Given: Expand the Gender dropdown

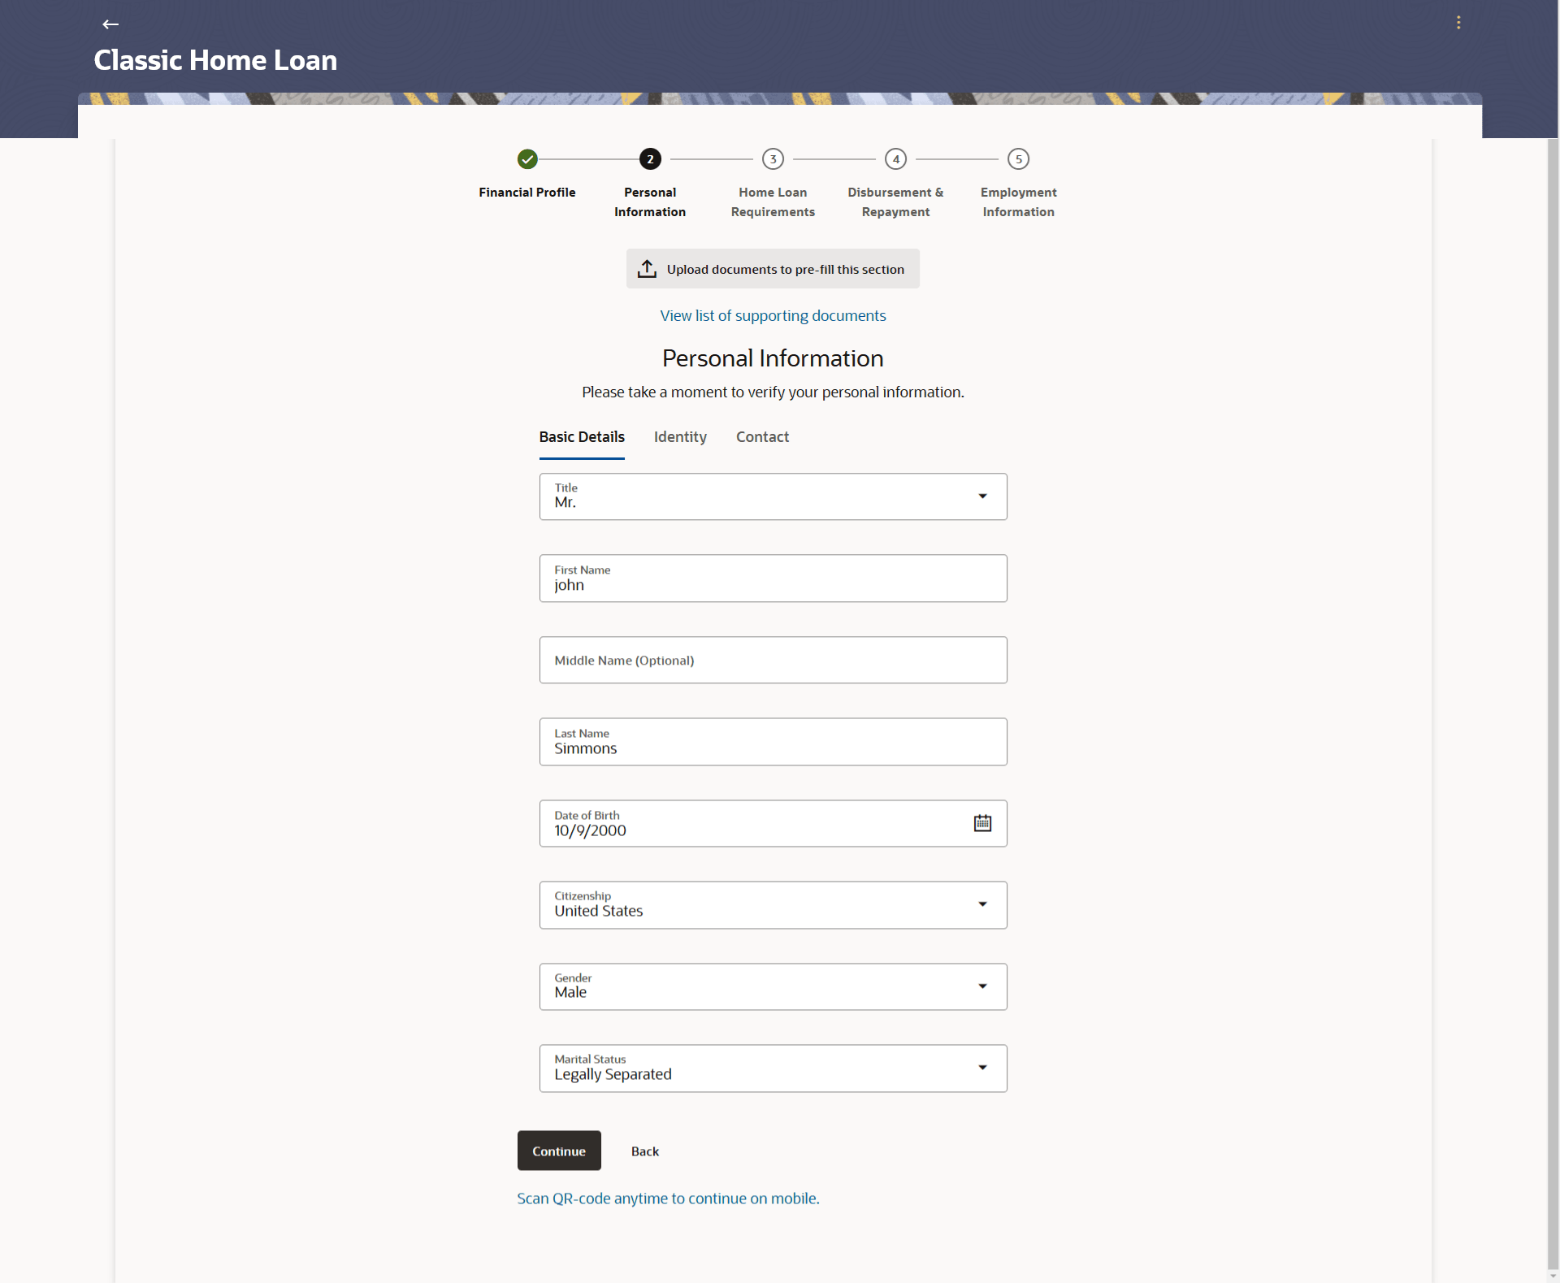Looking at the screenshot, I should [x=982, y=986].
